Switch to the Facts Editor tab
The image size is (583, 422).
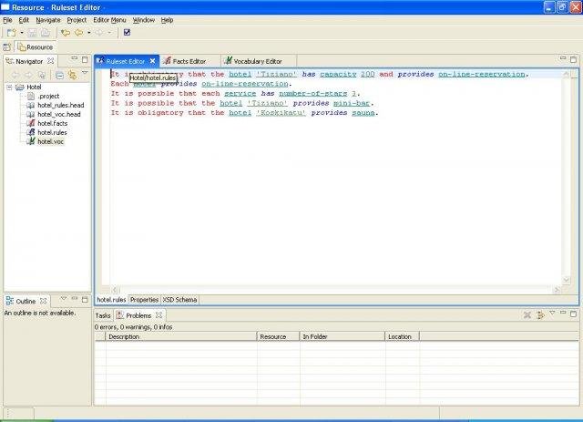(x=189, y=61)
